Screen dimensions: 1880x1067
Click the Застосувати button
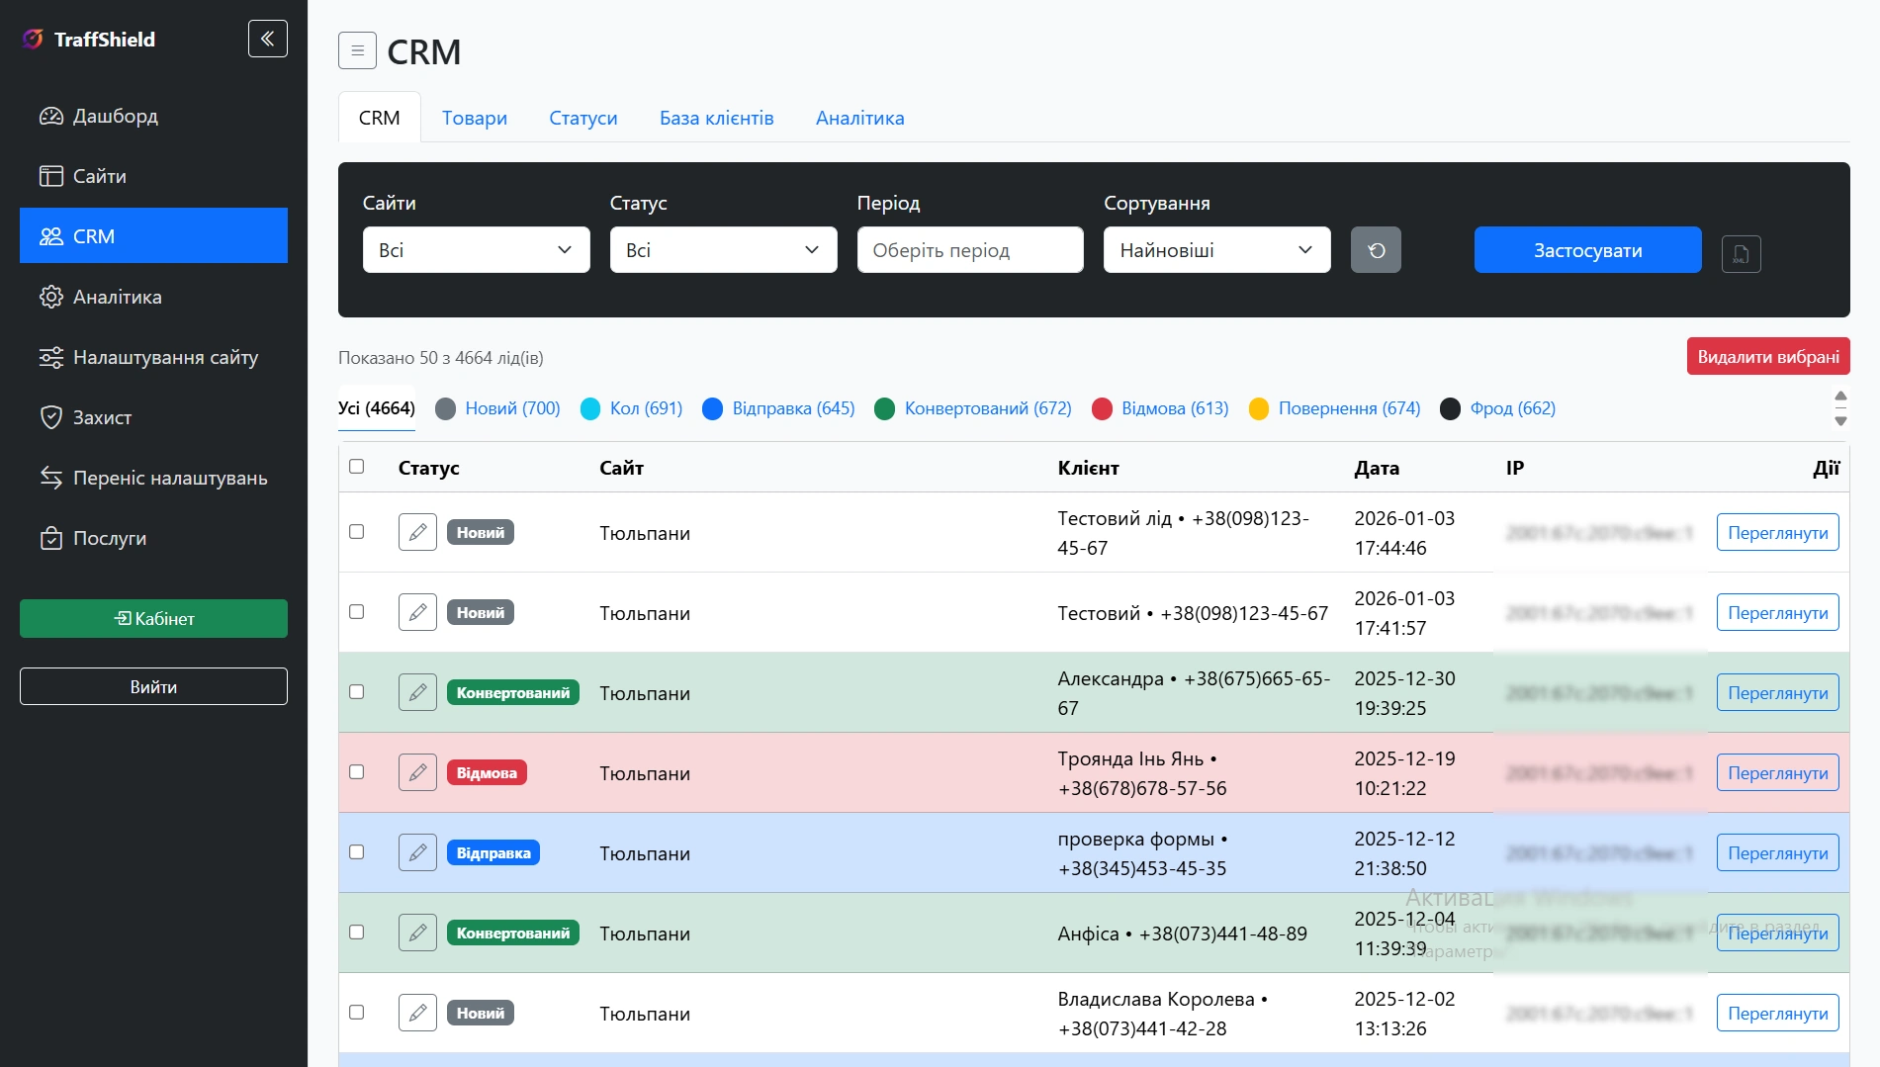click(x=1588, y=250)
